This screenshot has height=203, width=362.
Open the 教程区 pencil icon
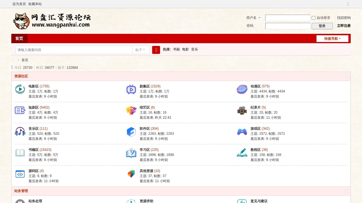point(242,153)
